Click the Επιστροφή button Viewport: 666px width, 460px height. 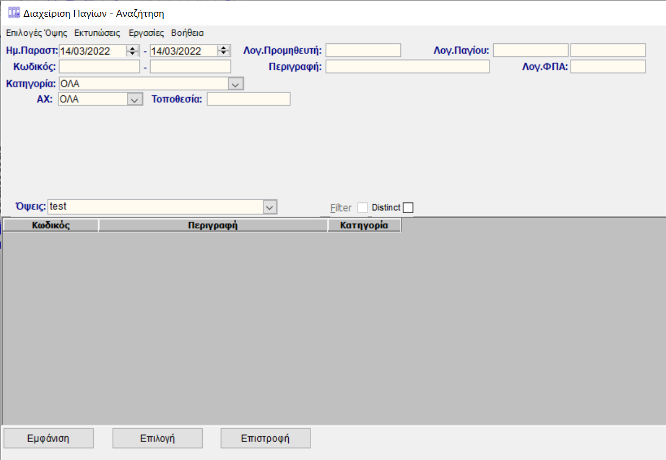[x=266, y=438]
